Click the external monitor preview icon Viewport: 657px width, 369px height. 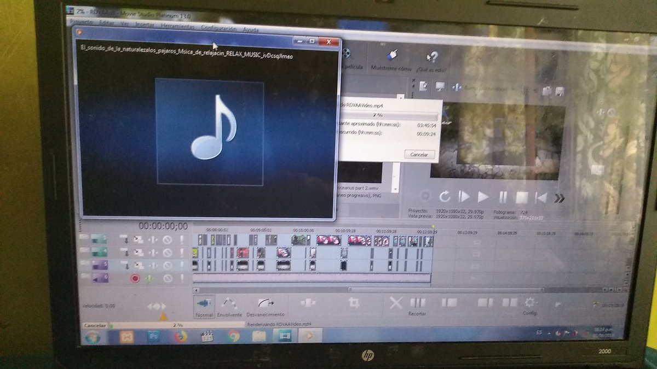[x=440, y=86]
